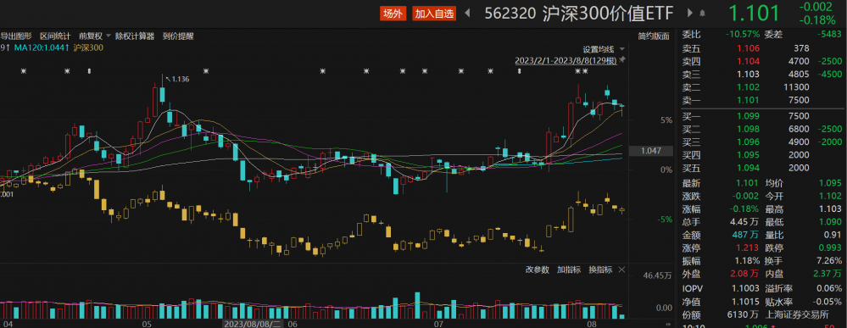Click the 1.136 high price marker
This screenshot has width=847, height=328.
pos(177,80)
